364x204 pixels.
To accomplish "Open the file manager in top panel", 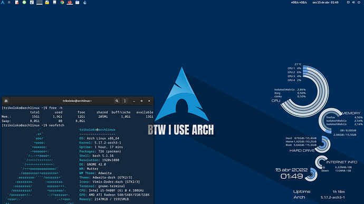I will [x=78, y=2].
